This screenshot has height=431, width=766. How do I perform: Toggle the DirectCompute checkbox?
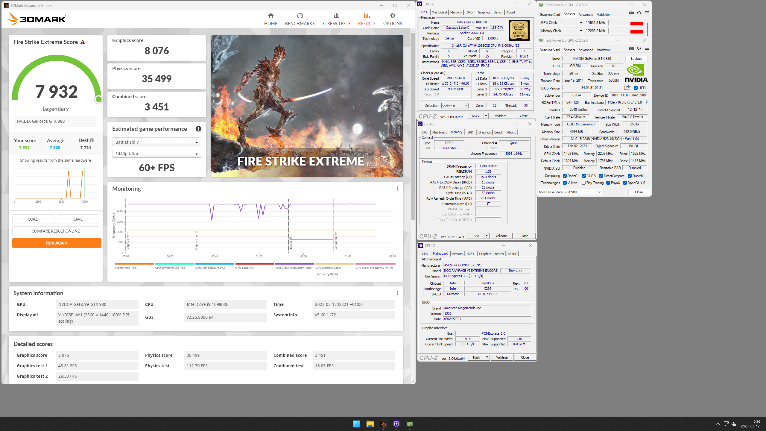(x=601, y=176)
